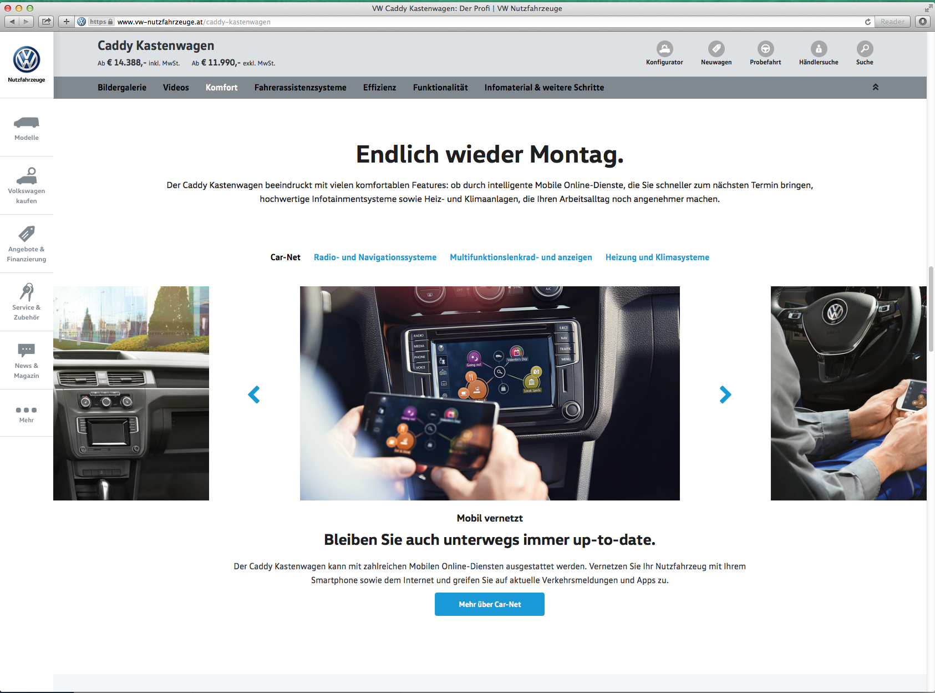
Task: Click the steering wheel thumbnail image
Action: tap(848, 393)
